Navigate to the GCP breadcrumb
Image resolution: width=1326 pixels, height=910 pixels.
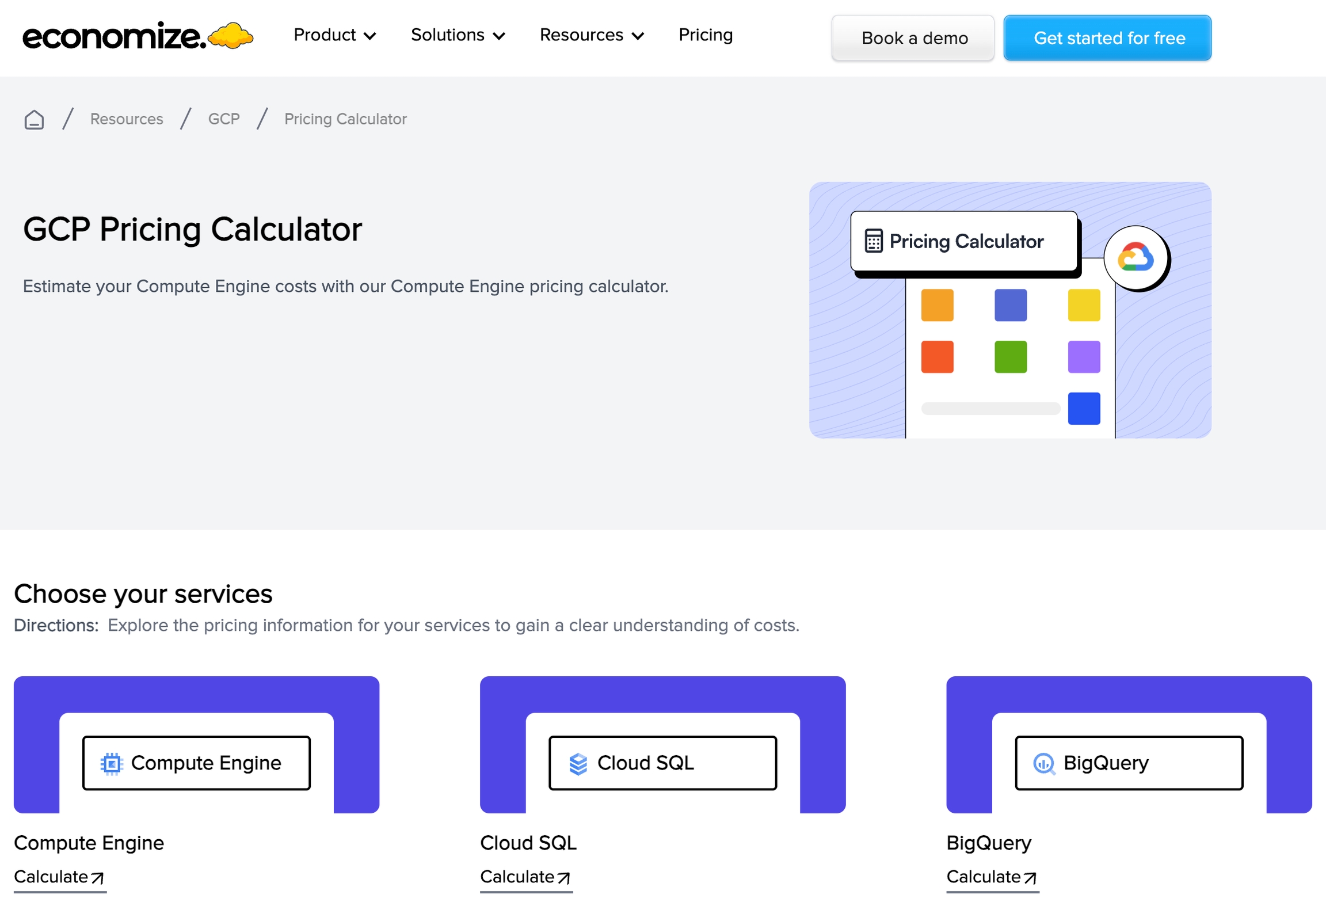tap(224, 119)
